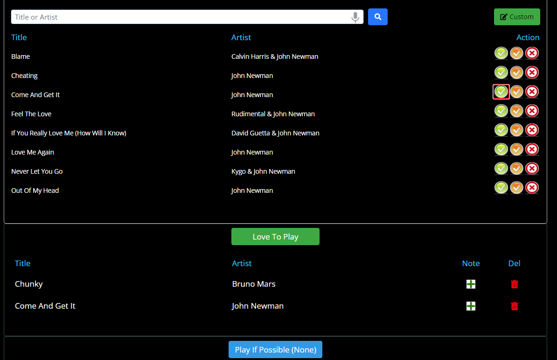Viewport: 557px width, 360px height.
Task: Click the green approve icon for If You Really Love Me
Action: coord(501,130)
